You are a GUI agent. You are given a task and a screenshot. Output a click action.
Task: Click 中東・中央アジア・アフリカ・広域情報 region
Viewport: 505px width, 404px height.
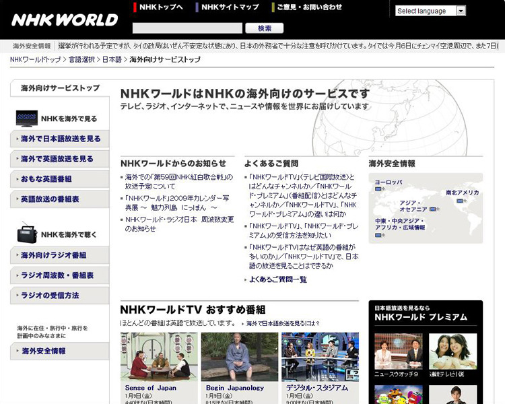tap(400, 224)
